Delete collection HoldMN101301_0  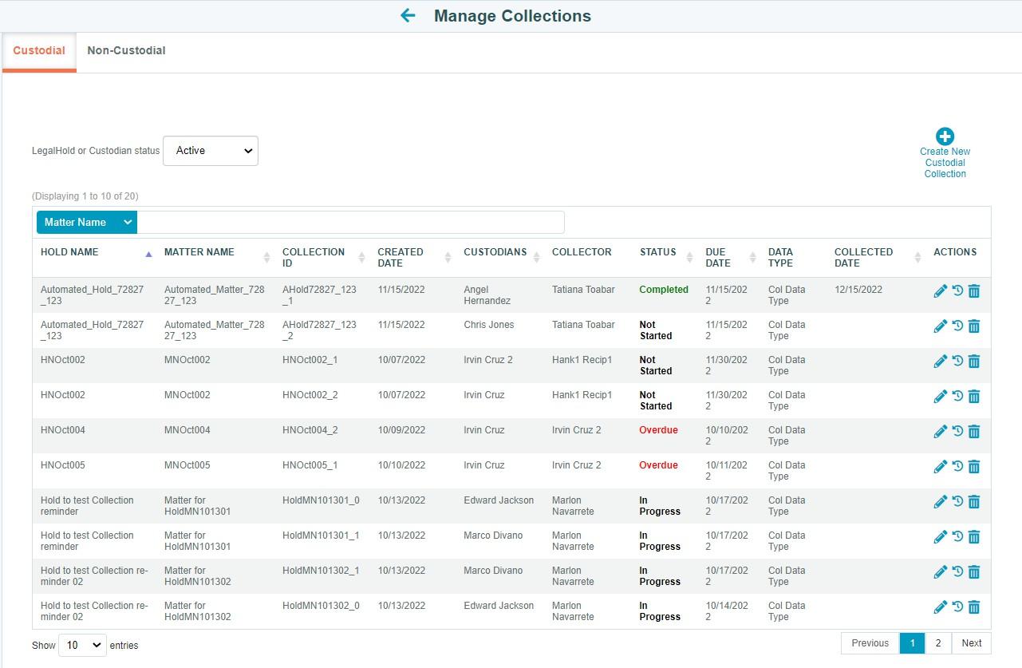pyautogui.click(x=974, y=502)
